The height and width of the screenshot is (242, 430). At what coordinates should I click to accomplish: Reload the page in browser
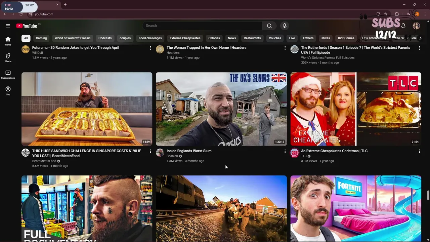coord(21,14)
